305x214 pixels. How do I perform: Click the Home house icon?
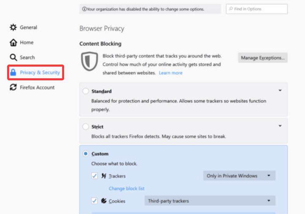tap(13, 43)
